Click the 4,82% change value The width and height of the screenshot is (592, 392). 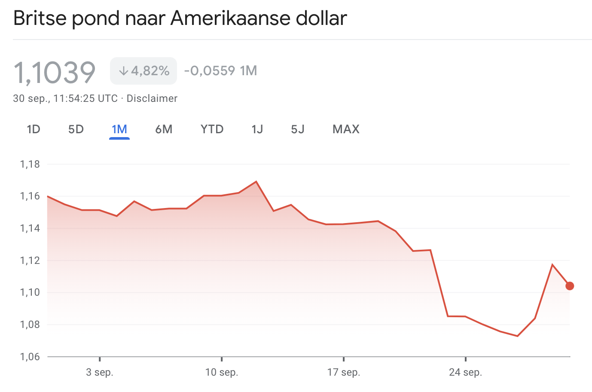pos(150,71)
